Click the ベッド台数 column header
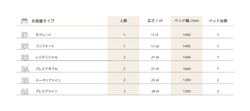This screenshot has width=250, height=111. [x=218, y=21]
